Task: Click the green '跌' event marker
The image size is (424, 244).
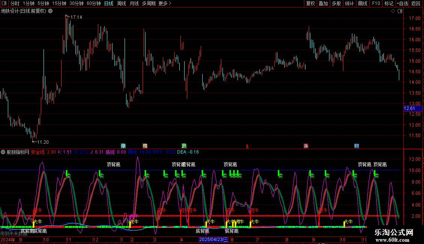Action: (184, 146)
